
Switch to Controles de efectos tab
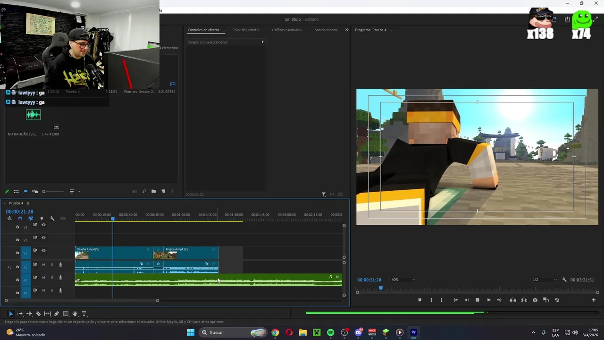pyautogui.click(x=203, y=30)
